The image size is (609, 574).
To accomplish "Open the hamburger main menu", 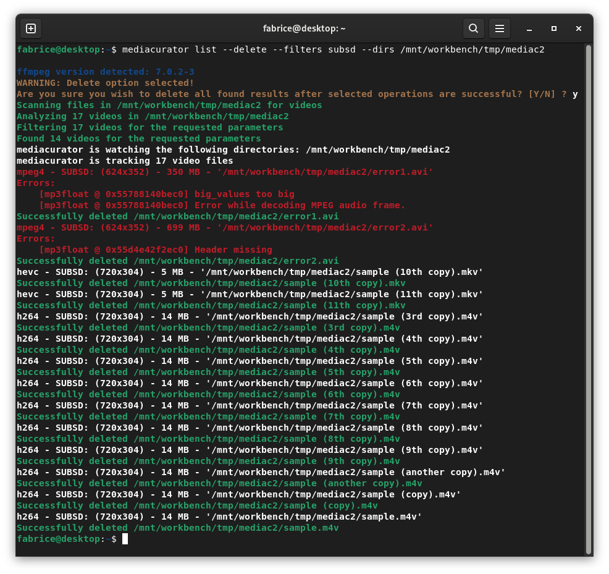I will coord(500,28).
